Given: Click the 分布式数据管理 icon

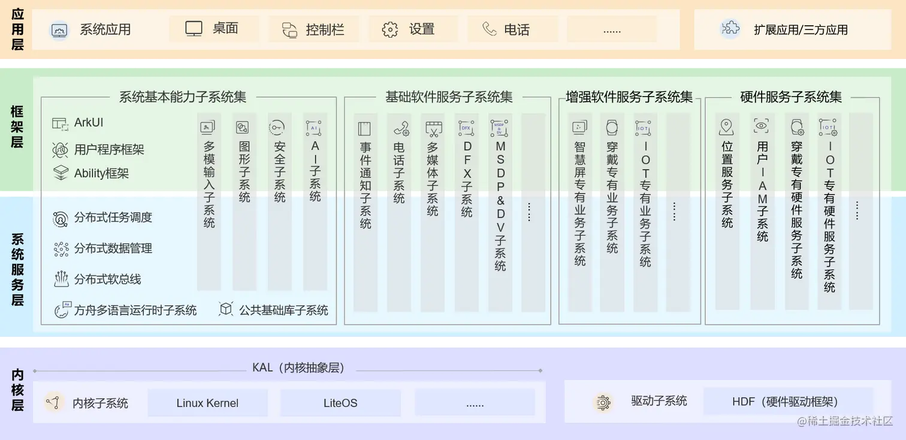Looking at the screenshot, I should [x=61, y=249].
